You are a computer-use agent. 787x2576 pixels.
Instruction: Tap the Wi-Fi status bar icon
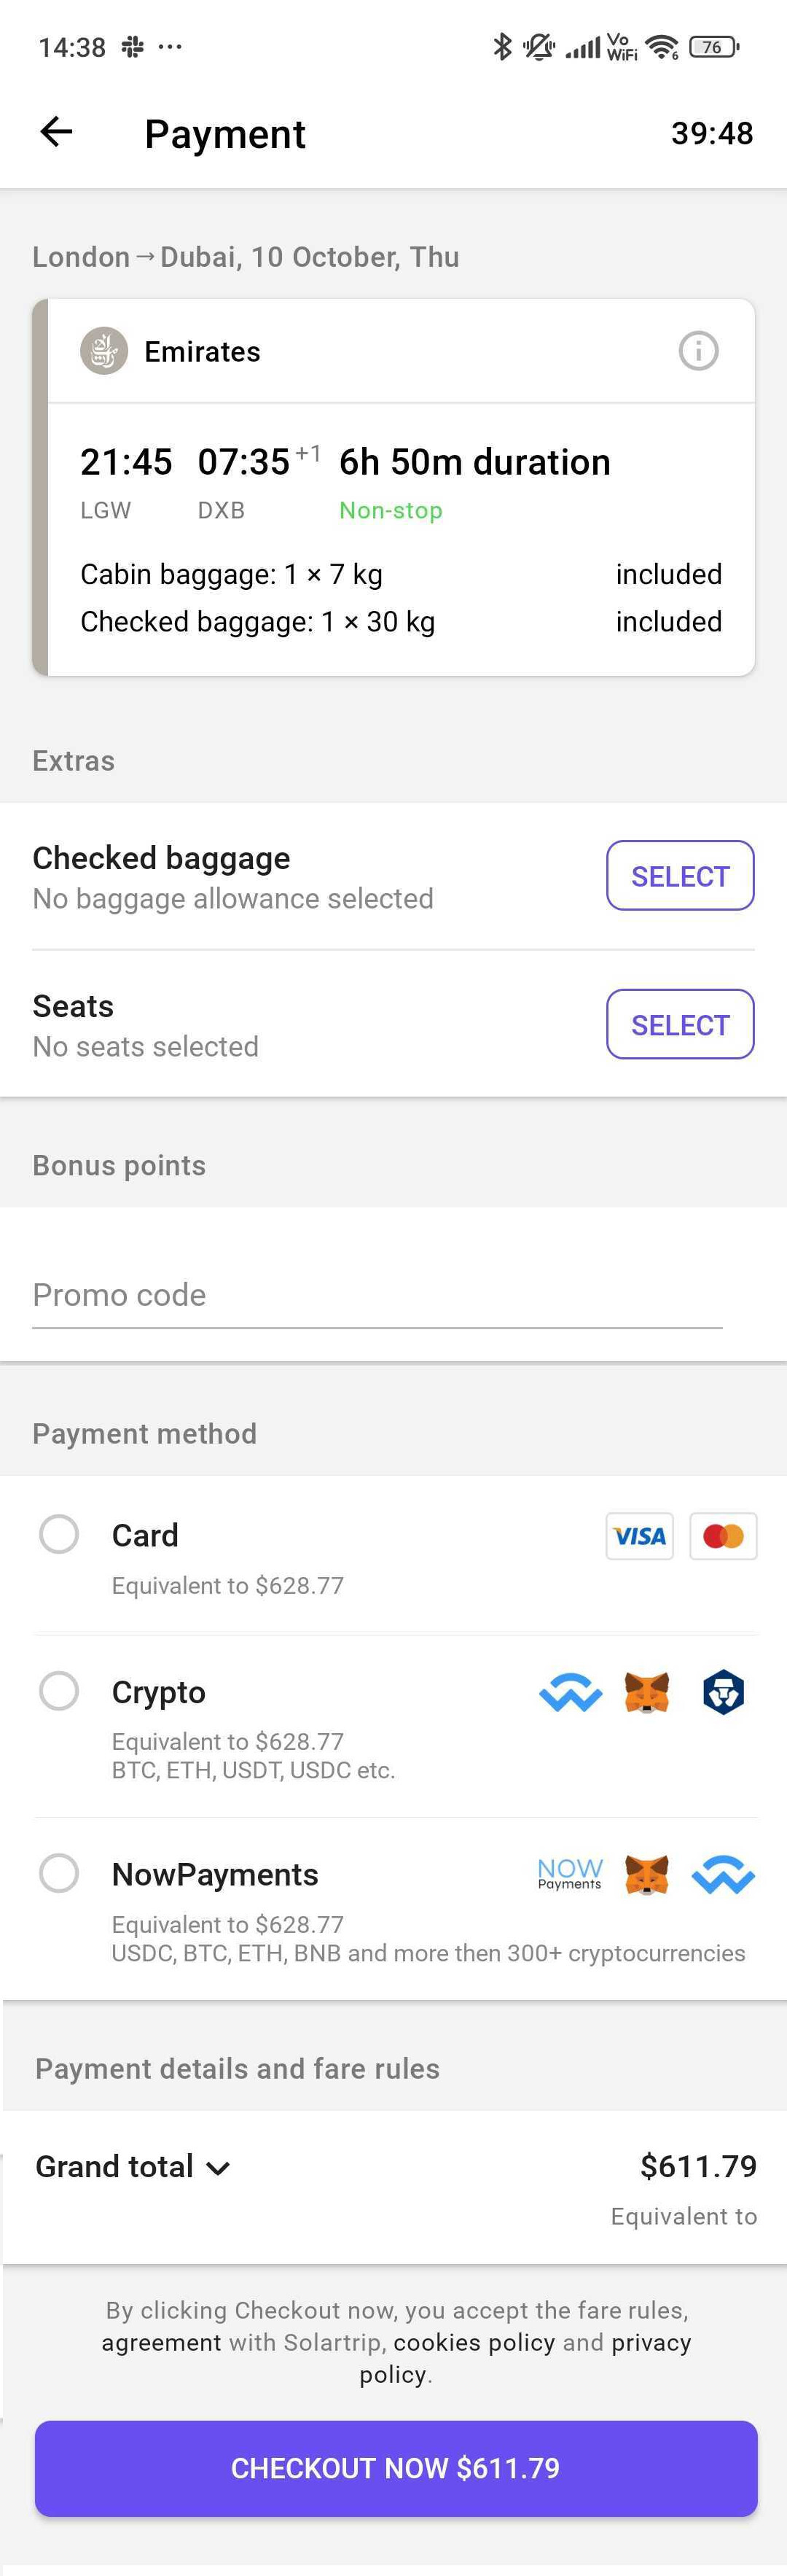click(661, 46)
